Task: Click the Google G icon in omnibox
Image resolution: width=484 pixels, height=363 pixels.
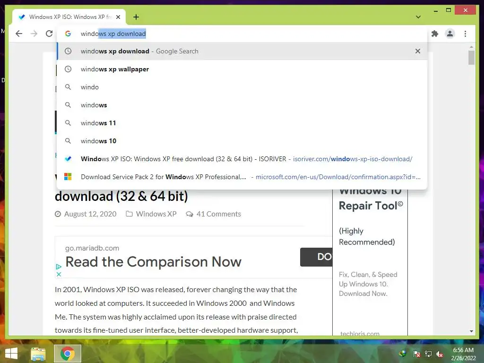Action: click(68, 34)
